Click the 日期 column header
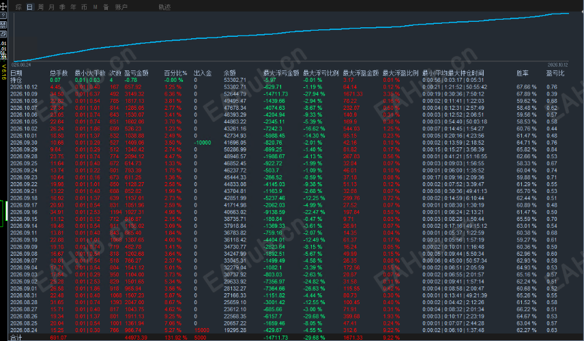Viewport: 584px width, 341px height. click(16, 73)
